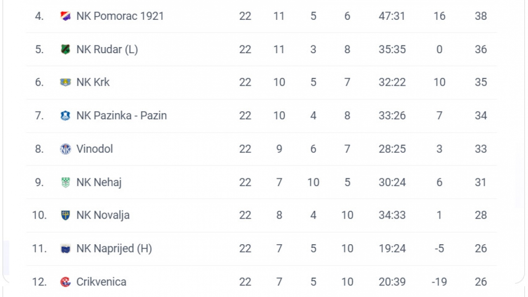This screenshot has height=297, width=528.
Task: Click the NK Nehaj green crest
Action: pyautogui.click(x=66, y=182)
